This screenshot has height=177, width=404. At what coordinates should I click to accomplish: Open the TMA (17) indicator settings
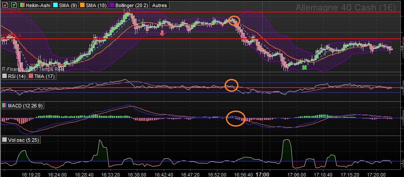tap(41, 76)
